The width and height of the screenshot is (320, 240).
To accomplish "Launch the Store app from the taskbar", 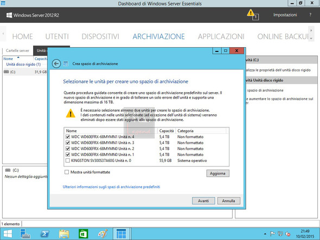I will [84, 234].
